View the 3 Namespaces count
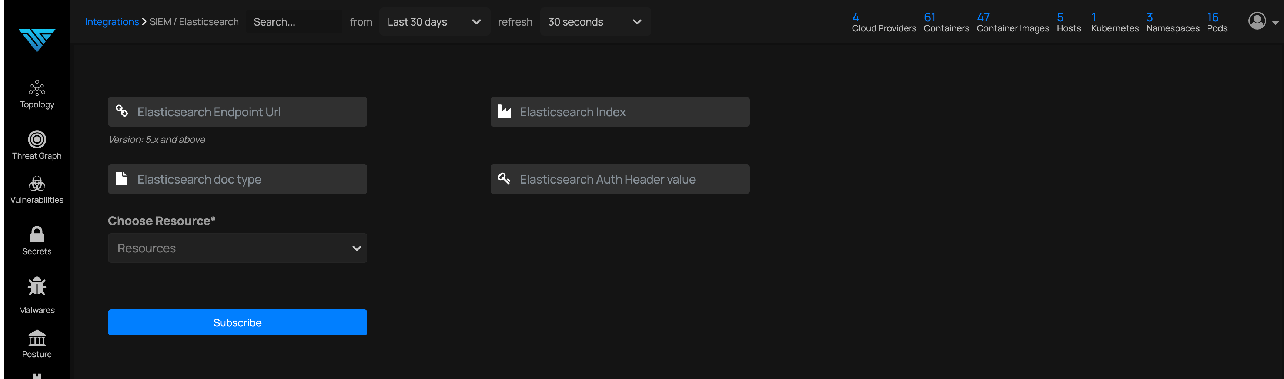The image size is (1284, 379). pyautogui.click(x=1172, y=23)
